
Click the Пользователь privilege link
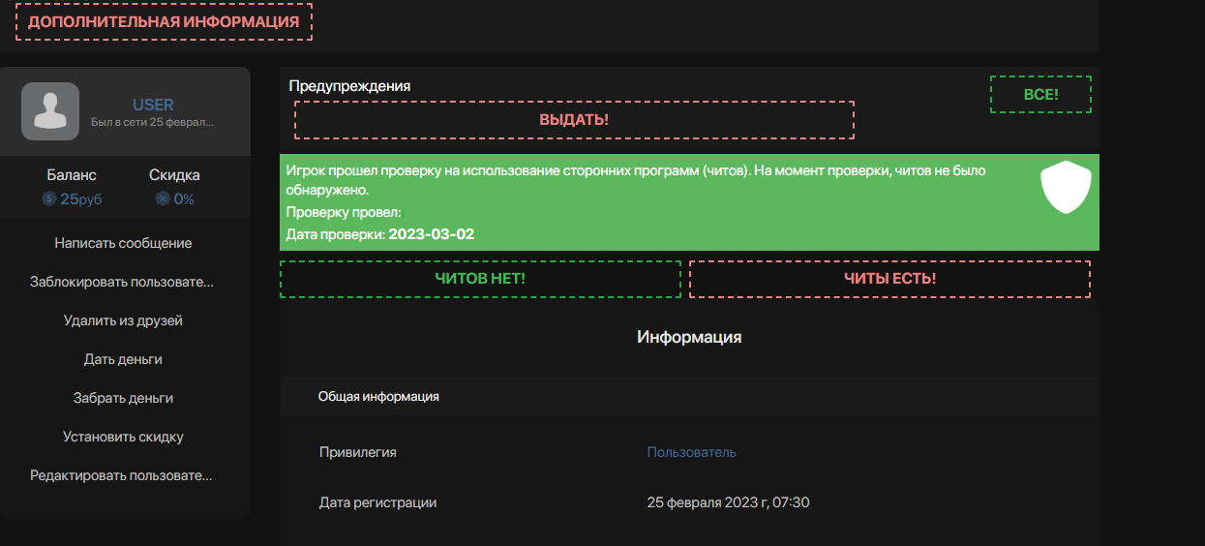pyautogui.click(x=691, y=452)
